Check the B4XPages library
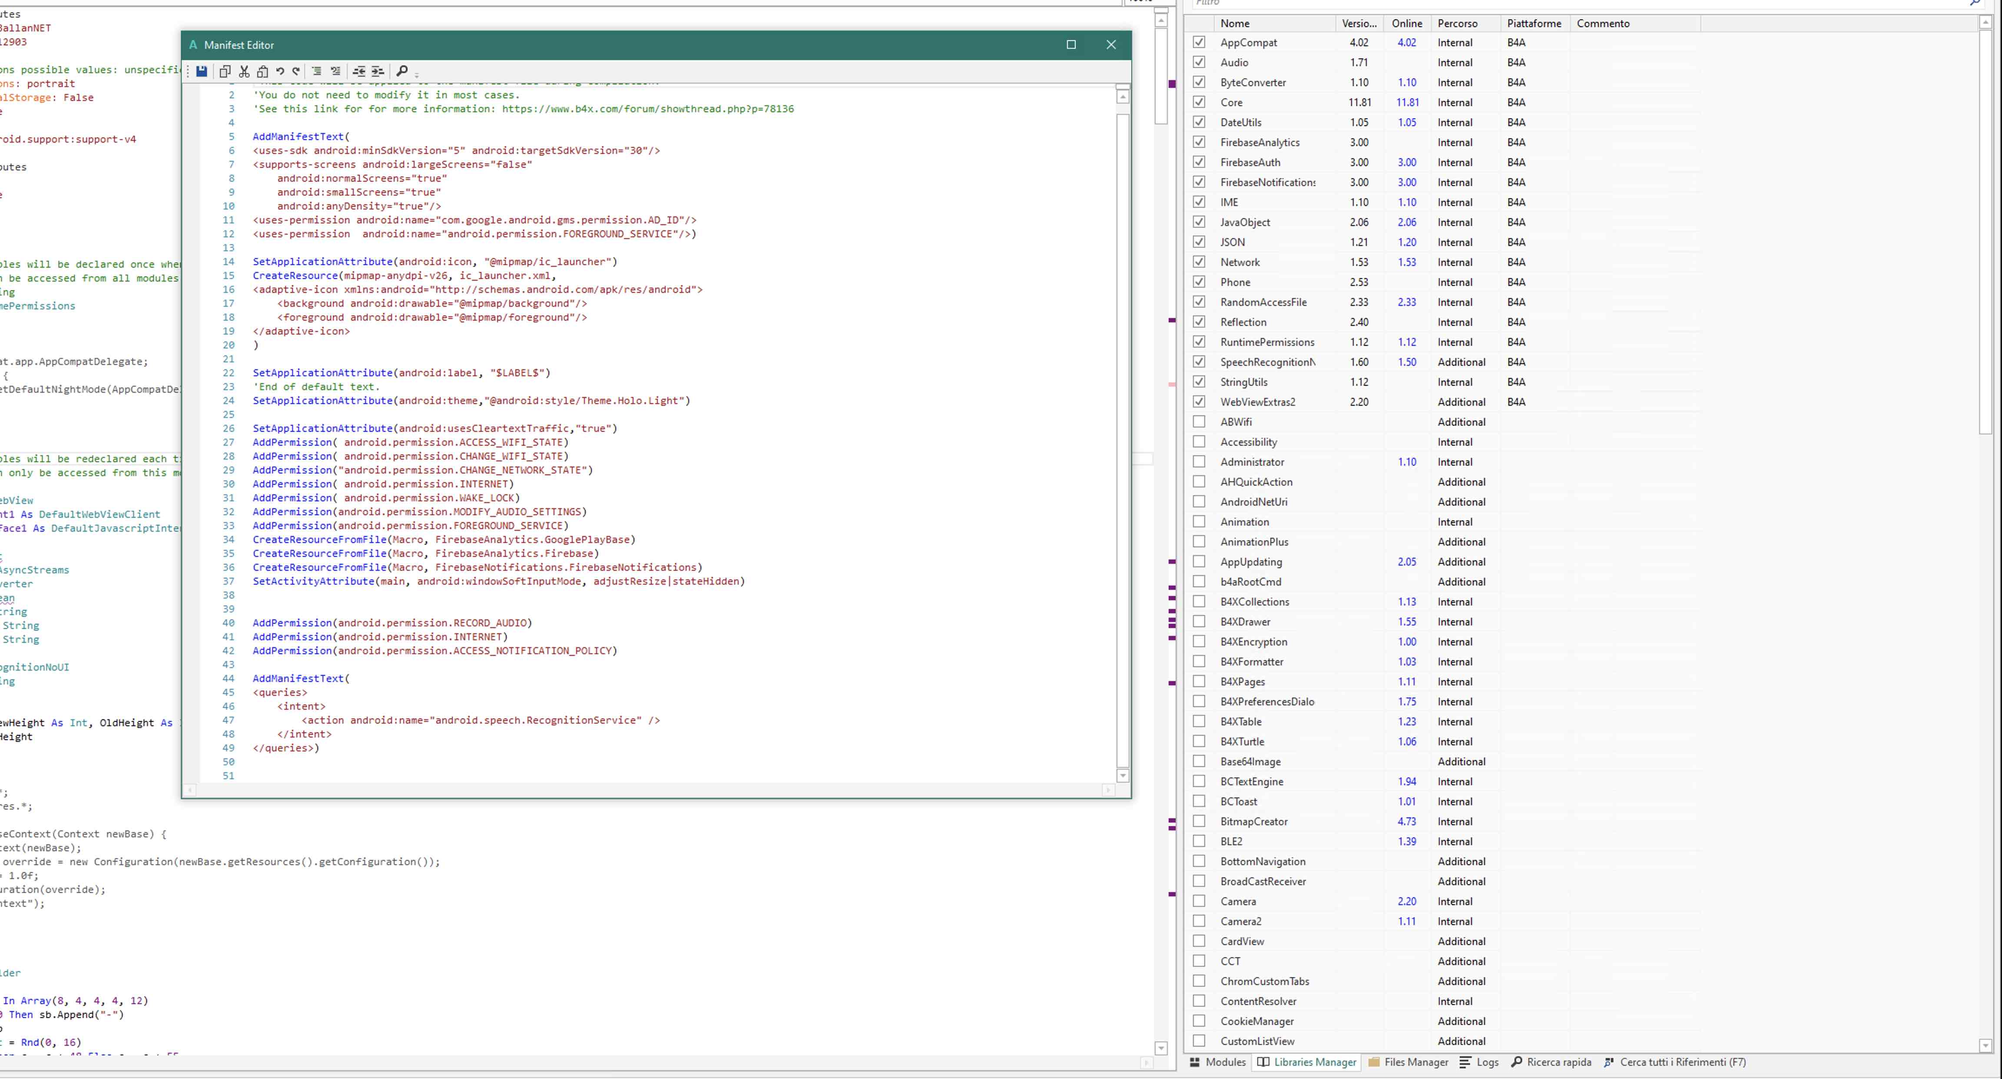 (x=1199, y=681)
